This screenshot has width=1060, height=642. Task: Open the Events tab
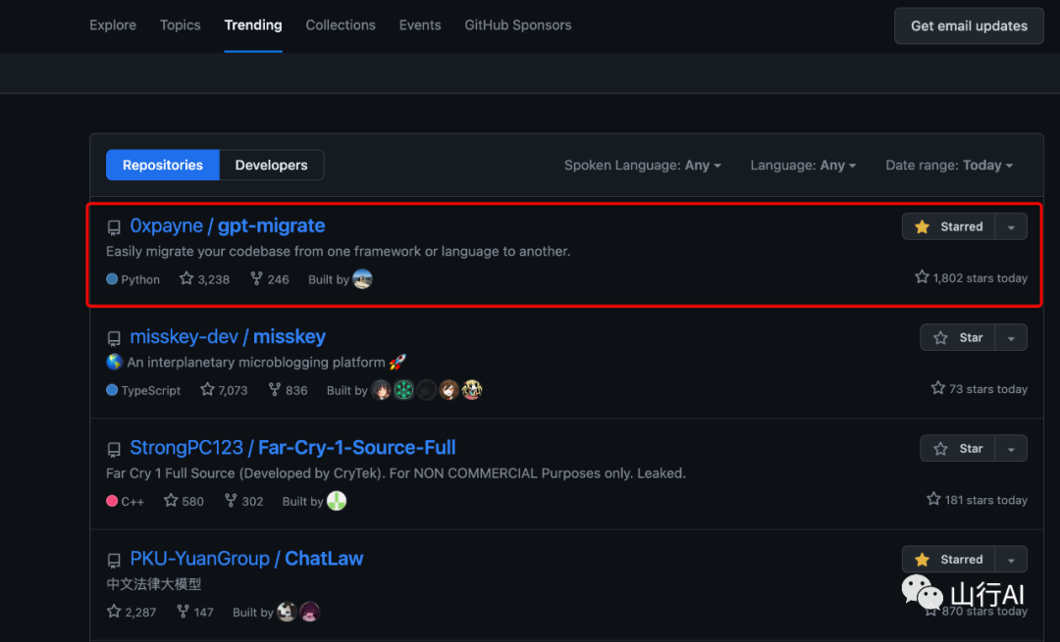[420, 25]
